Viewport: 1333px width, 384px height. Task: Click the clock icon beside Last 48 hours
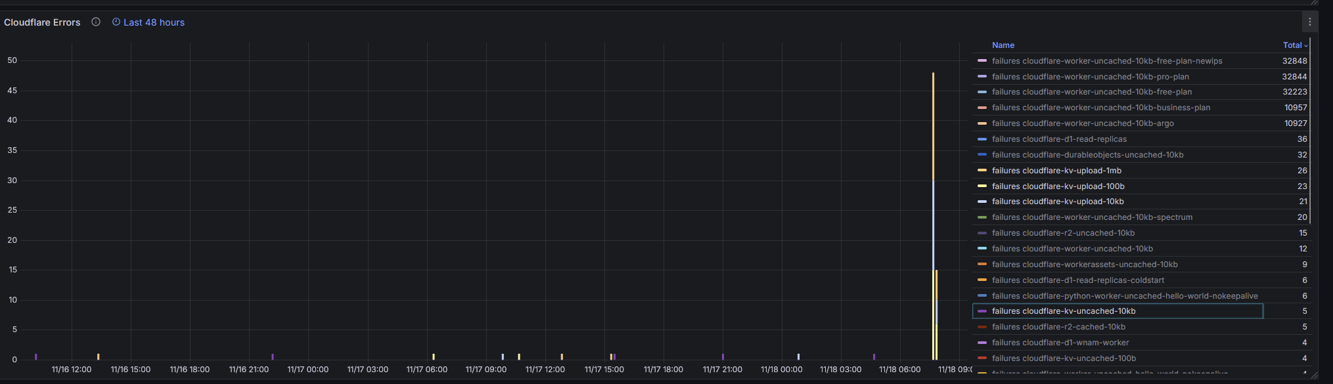(x=116, y=22)
